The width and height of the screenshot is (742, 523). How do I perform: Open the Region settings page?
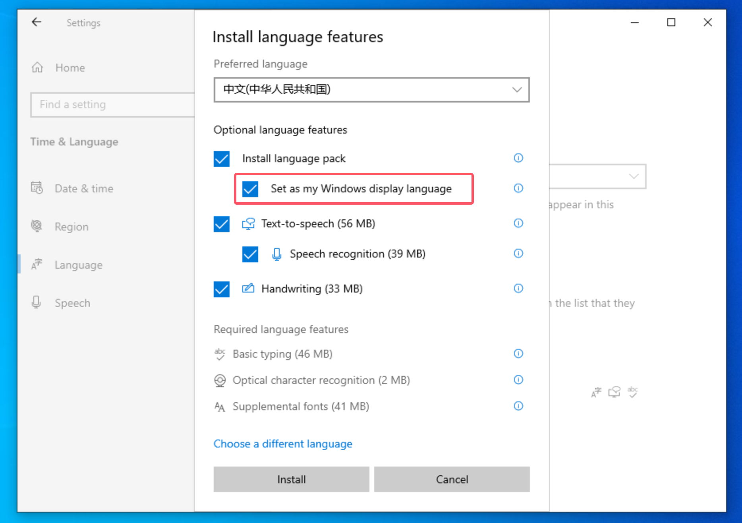(x=71, y=227)
